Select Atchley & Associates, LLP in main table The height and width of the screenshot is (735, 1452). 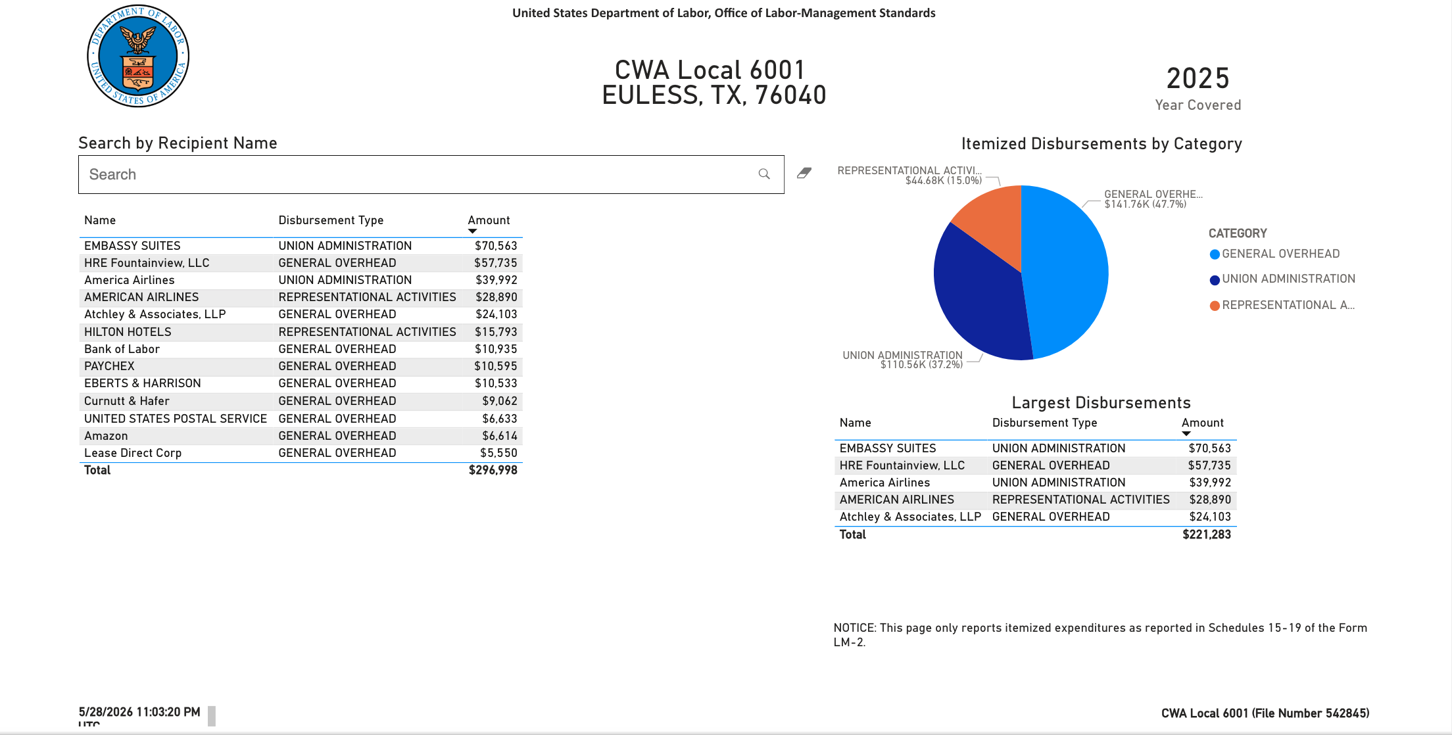tap(301, 314)
